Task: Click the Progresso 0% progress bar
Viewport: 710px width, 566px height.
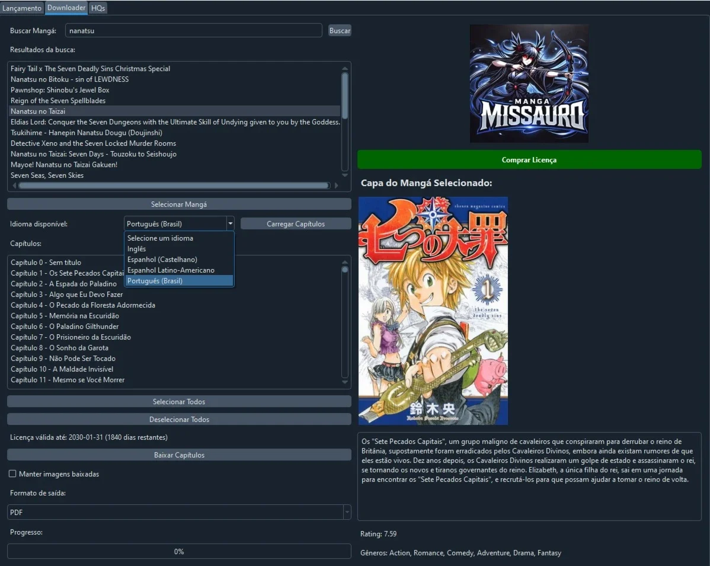Action: [179, 552]
